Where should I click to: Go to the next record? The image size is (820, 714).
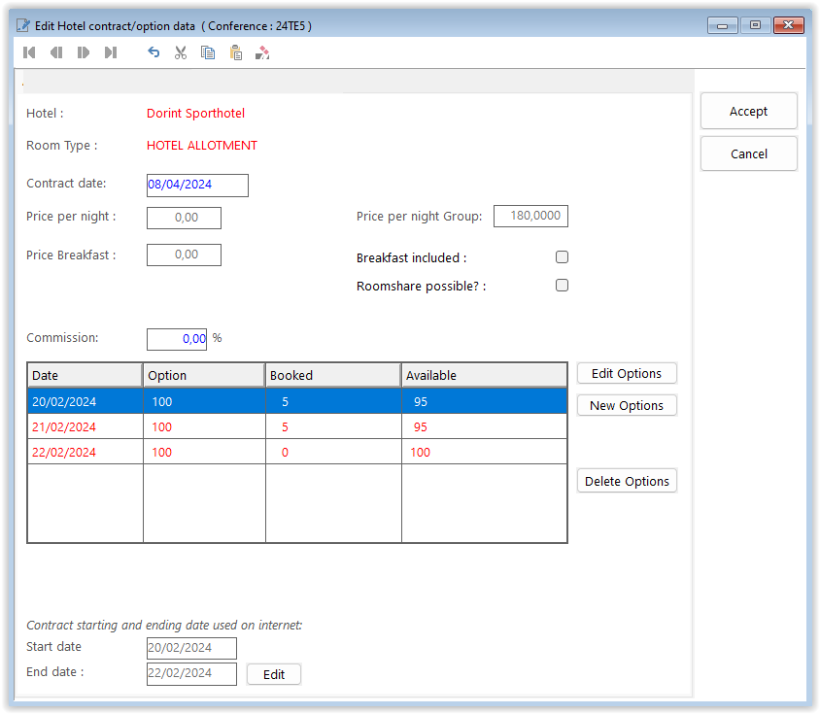tap(84, 52)
